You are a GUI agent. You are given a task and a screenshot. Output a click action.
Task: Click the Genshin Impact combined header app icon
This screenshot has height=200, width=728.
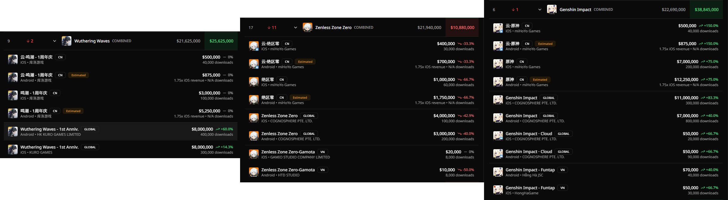tap(552, 10)
